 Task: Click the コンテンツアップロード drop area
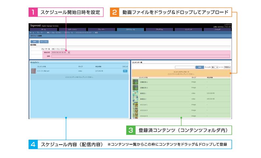pos(181,73)
